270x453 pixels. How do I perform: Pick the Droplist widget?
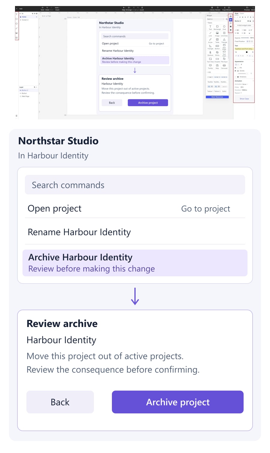click(217, 60)
